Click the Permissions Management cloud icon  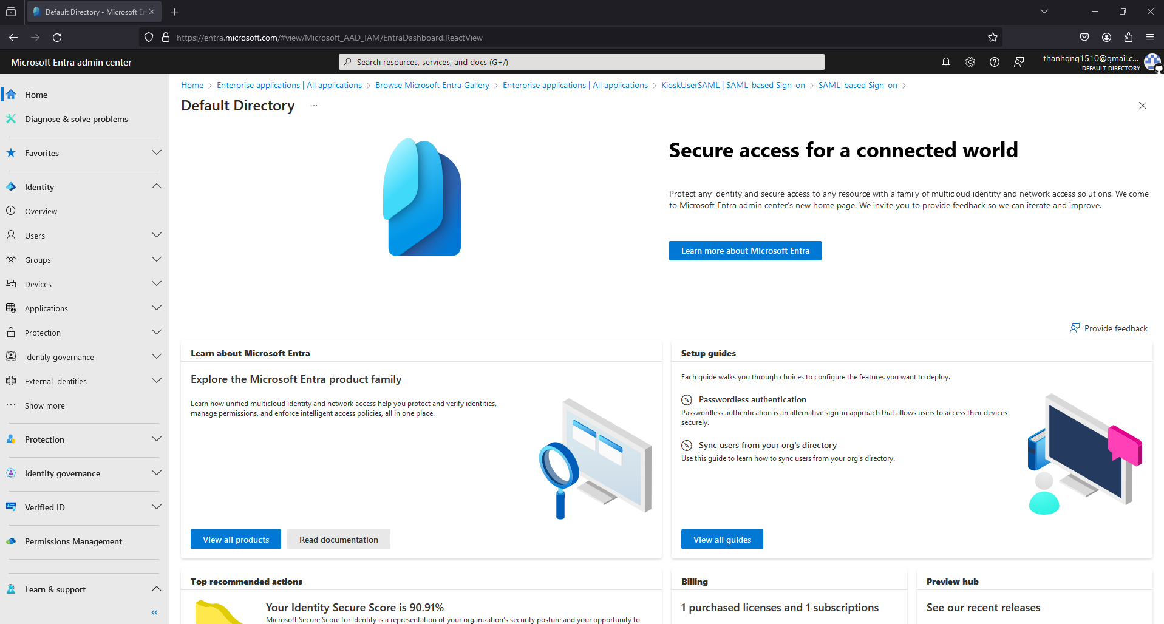coord(11,541)
